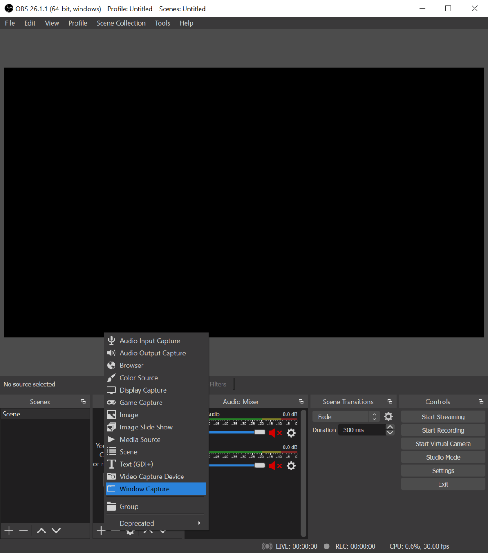
Task: Increase transition duration with up stepper
Action: click(x=390, y=427)
